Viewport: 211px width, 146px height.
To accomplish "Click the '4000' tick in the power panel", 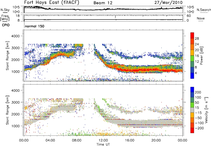I will click(x=16, y=36).
